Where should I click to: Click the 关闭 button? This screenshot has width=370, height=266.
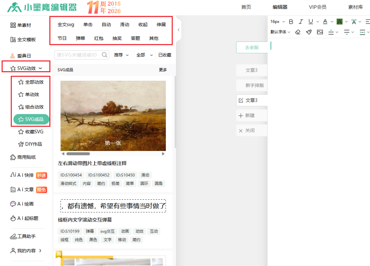pos(252,131)
